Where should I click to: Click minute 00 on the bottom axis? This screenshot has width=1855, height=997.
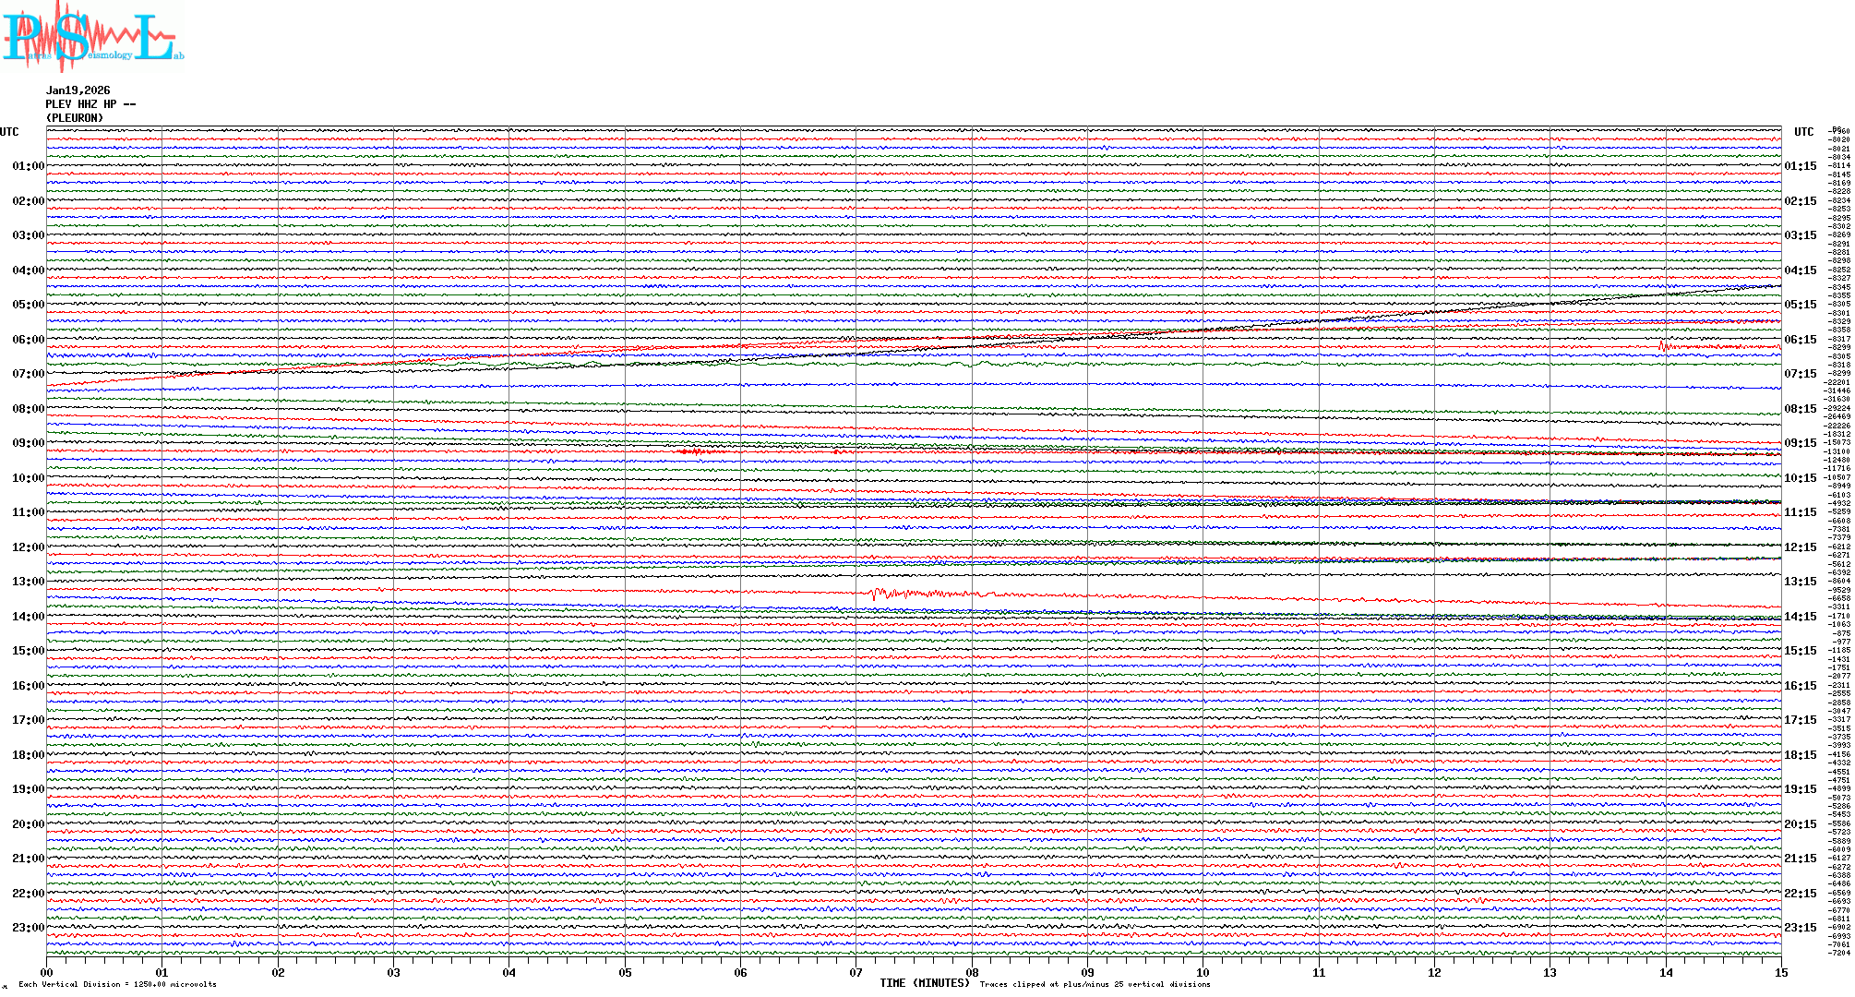pos(47,972)
